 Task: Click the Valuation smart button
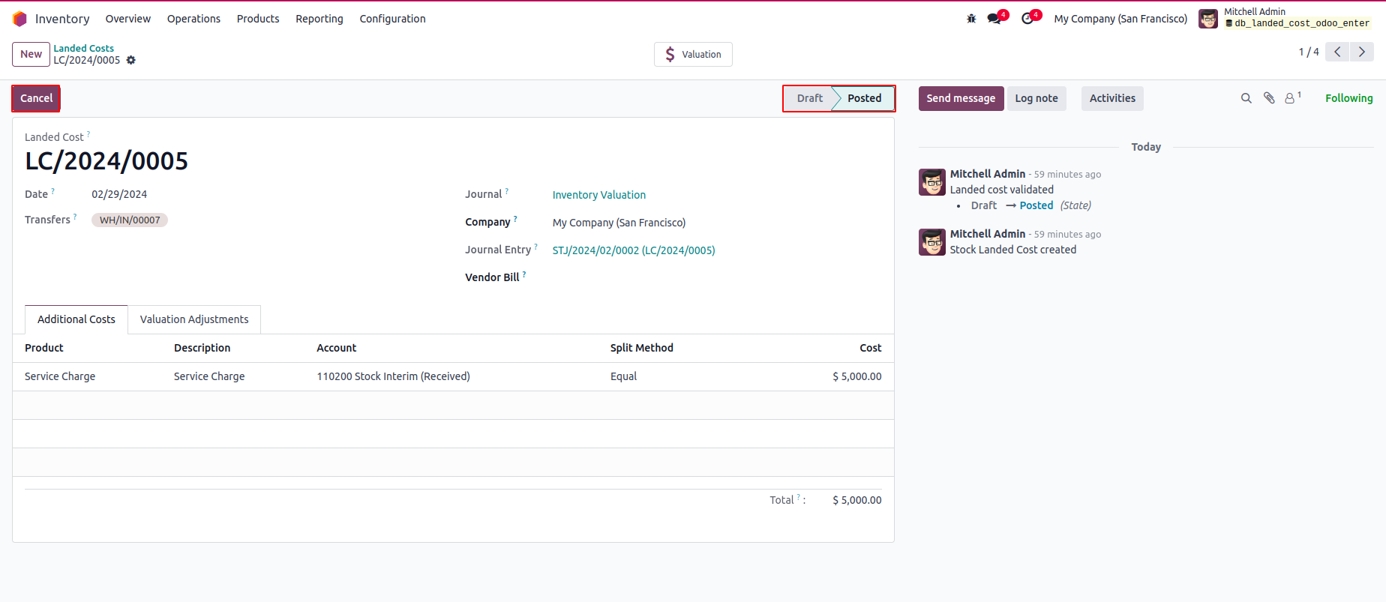693,54
